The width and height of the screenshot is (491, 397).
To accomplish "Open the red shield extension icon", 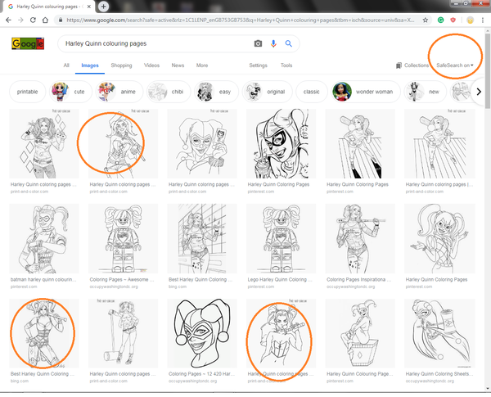I will click(453, 20).
